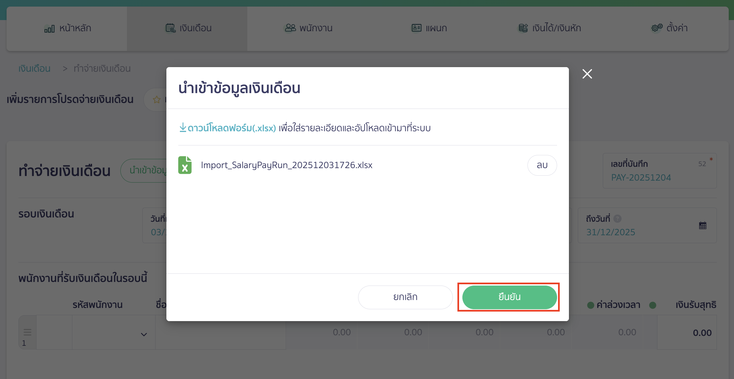734x379 pixels.
Task: Click the drag handle on table row 1
Action: click(27, 332)
